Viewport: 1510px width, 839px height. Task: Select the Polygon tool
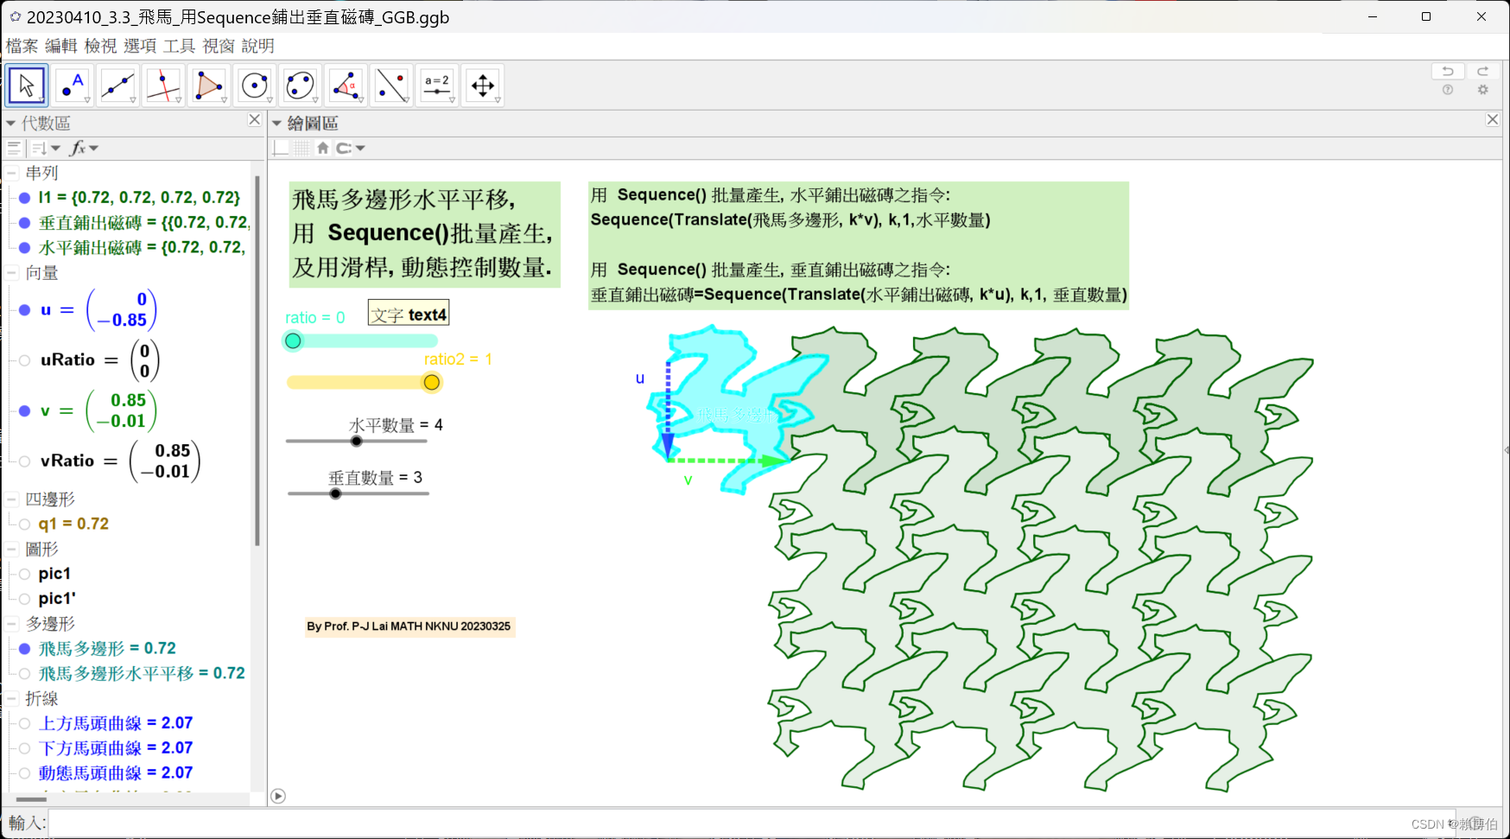pos(209,84)
